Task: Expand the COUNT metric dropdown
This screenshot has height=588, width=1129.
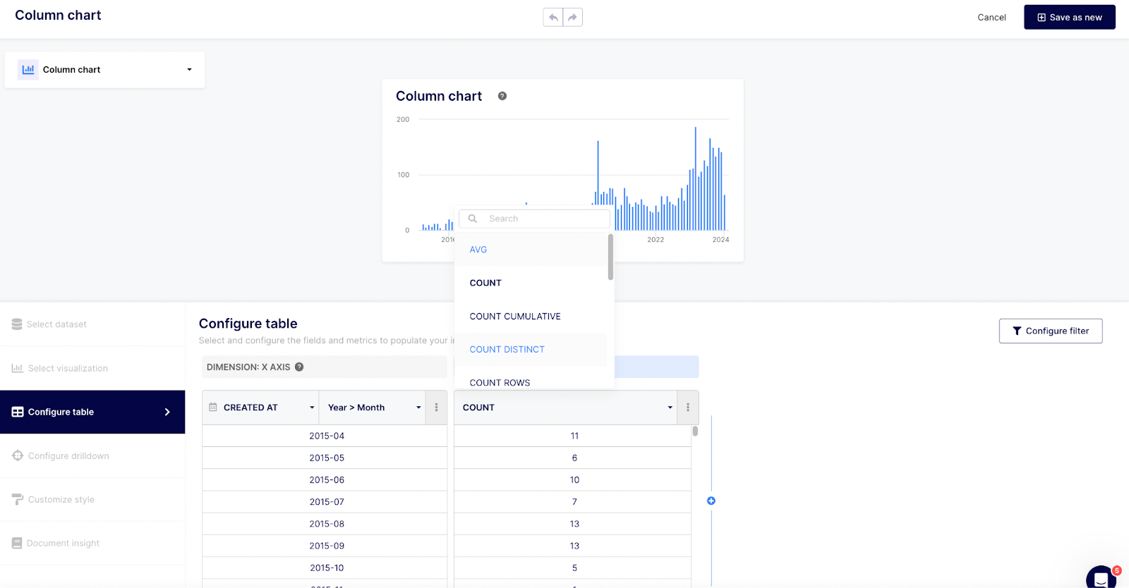Action: 670,408
